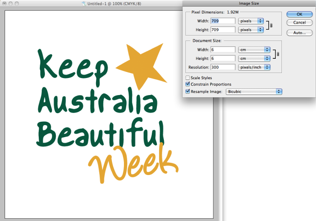Open the pixels/inch resolution units dropdown
The image size is (316, 221).
tap(254, 67)
